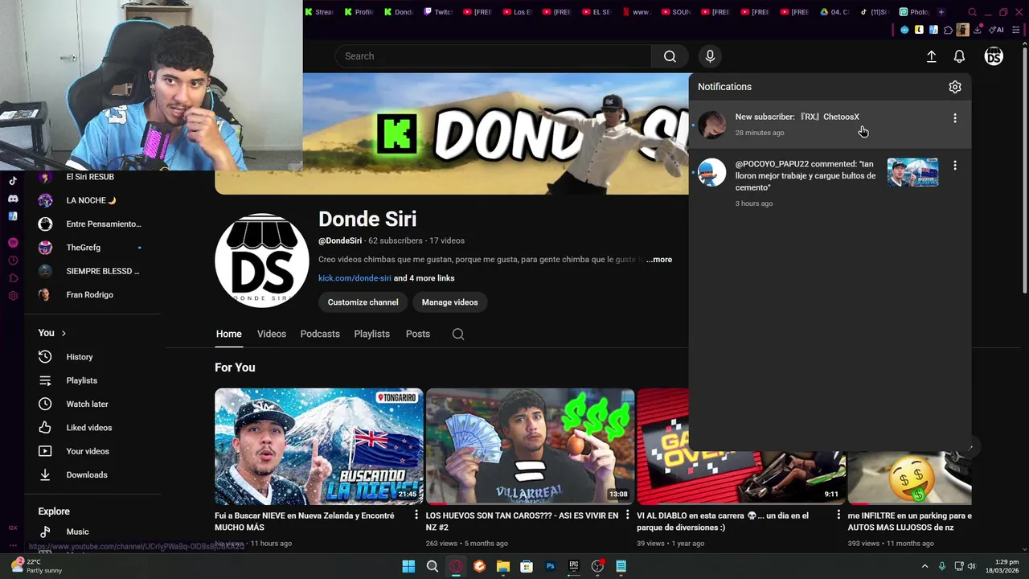Select the Home channel tab
The height and width of the screenshot is (579, 1029).
(x=228, y=334)
